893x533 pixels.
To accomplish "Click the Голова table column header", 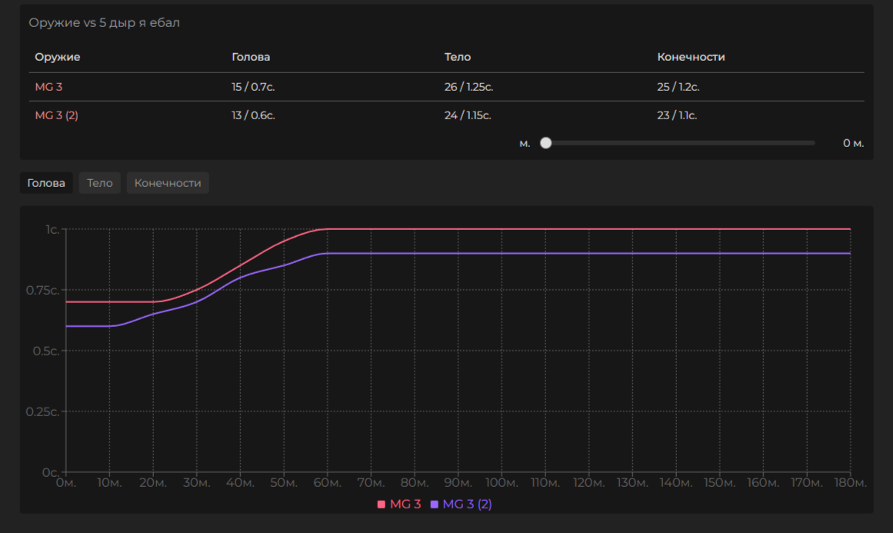I will tap(251, 57).
